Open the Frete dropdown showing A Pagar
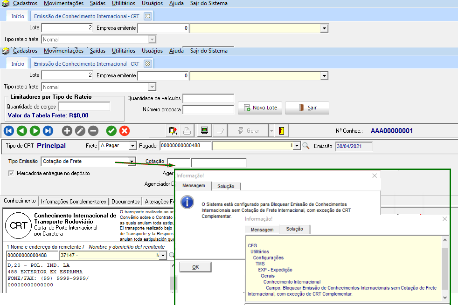Screen dimensions: 458x305 [x=132, y=146]
